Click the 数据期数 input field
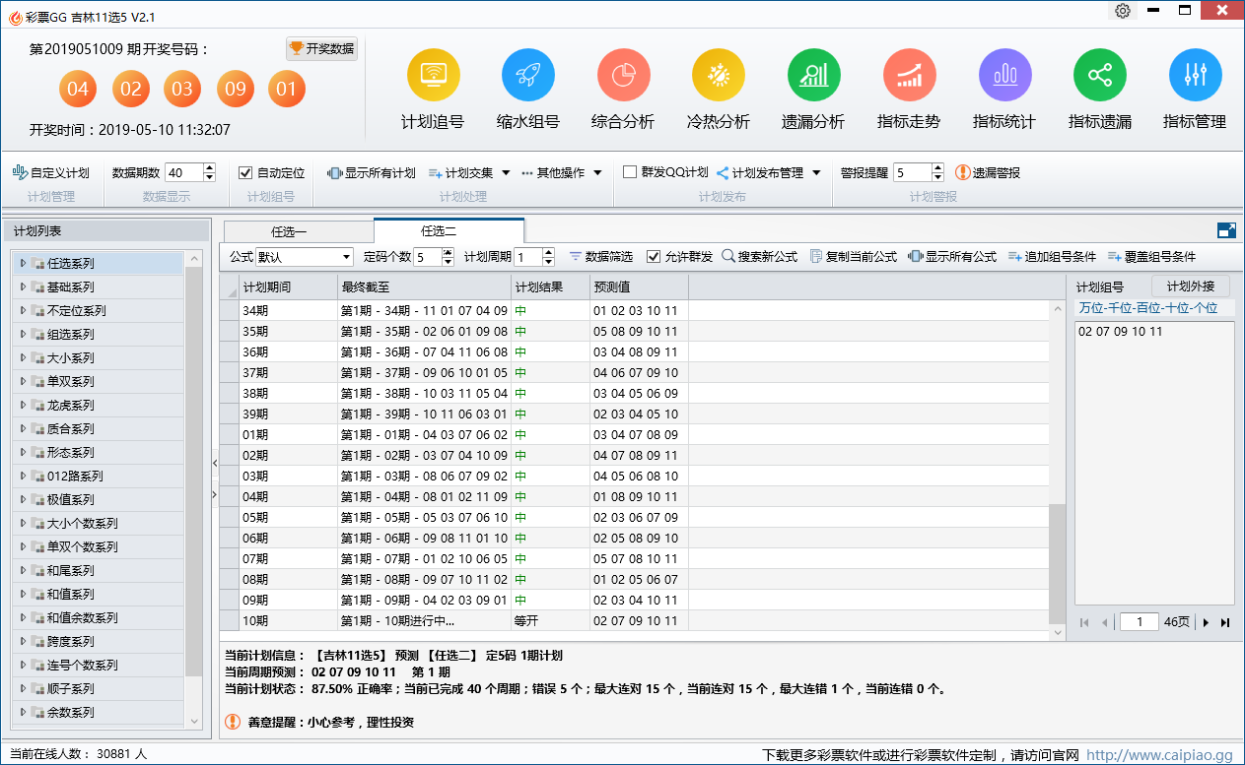 [x=183, y=172]
